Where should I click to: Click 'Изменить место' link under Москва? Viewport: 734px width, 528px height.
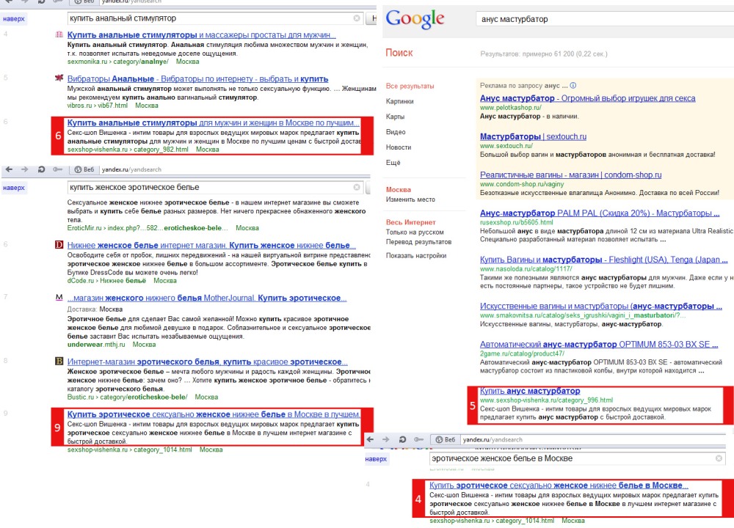(410, 199)
